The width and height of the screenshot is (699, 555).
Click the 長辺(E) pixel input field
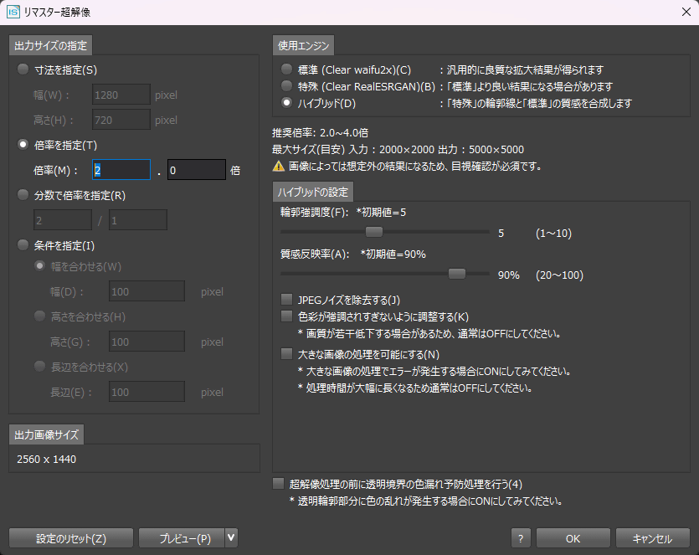[x=146, y=392]
